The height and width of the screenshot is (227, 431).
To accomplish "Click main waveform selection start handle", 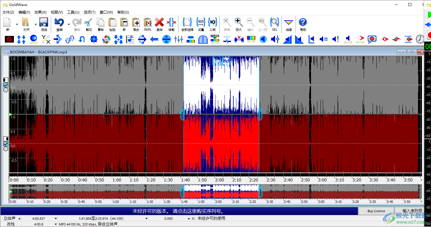I will coord(182,115).
